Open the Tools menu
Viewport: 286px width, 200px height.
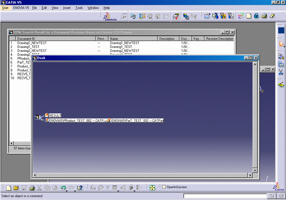point(79,8)
